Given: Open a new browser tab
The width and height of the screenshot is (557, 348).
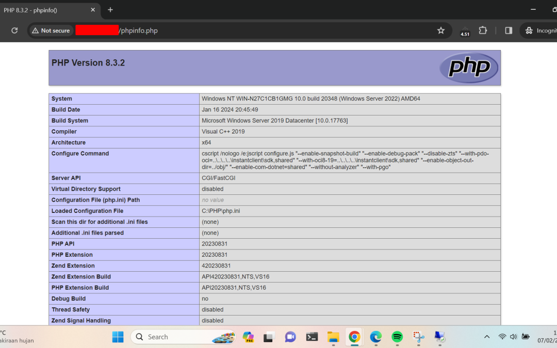Looking at the screenshot, I should tap(110, 10).
